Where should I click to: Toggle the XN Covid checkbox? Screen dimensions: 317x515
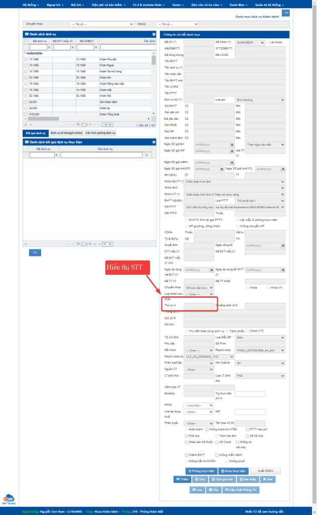217,442
